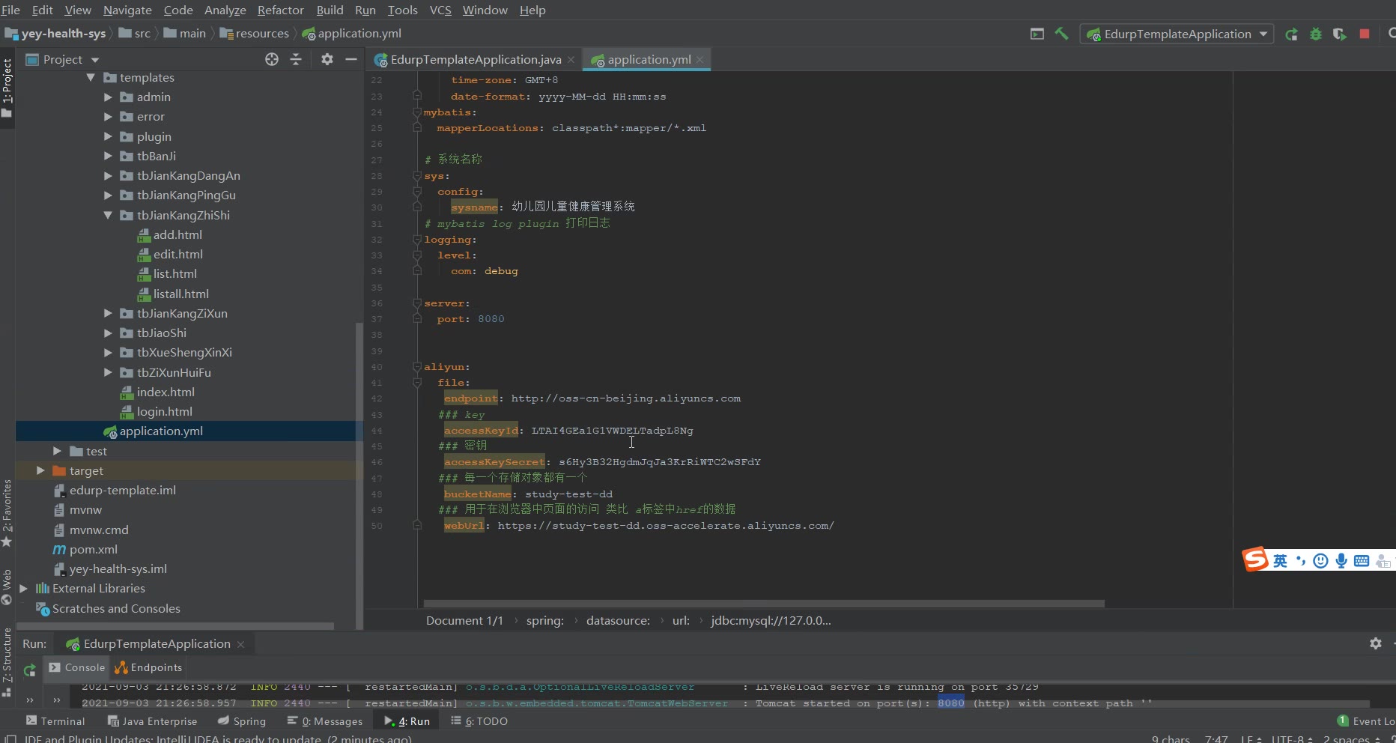The image size is (1396, 743).
Task: Open pom.xml Maven file
Action: click(x=93, y=549)
